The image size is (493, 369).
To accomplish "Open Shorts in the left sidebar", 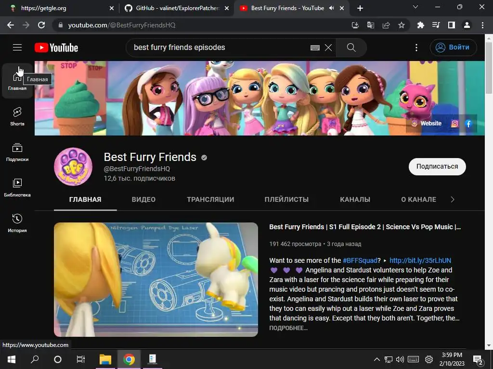I will 17,116.
